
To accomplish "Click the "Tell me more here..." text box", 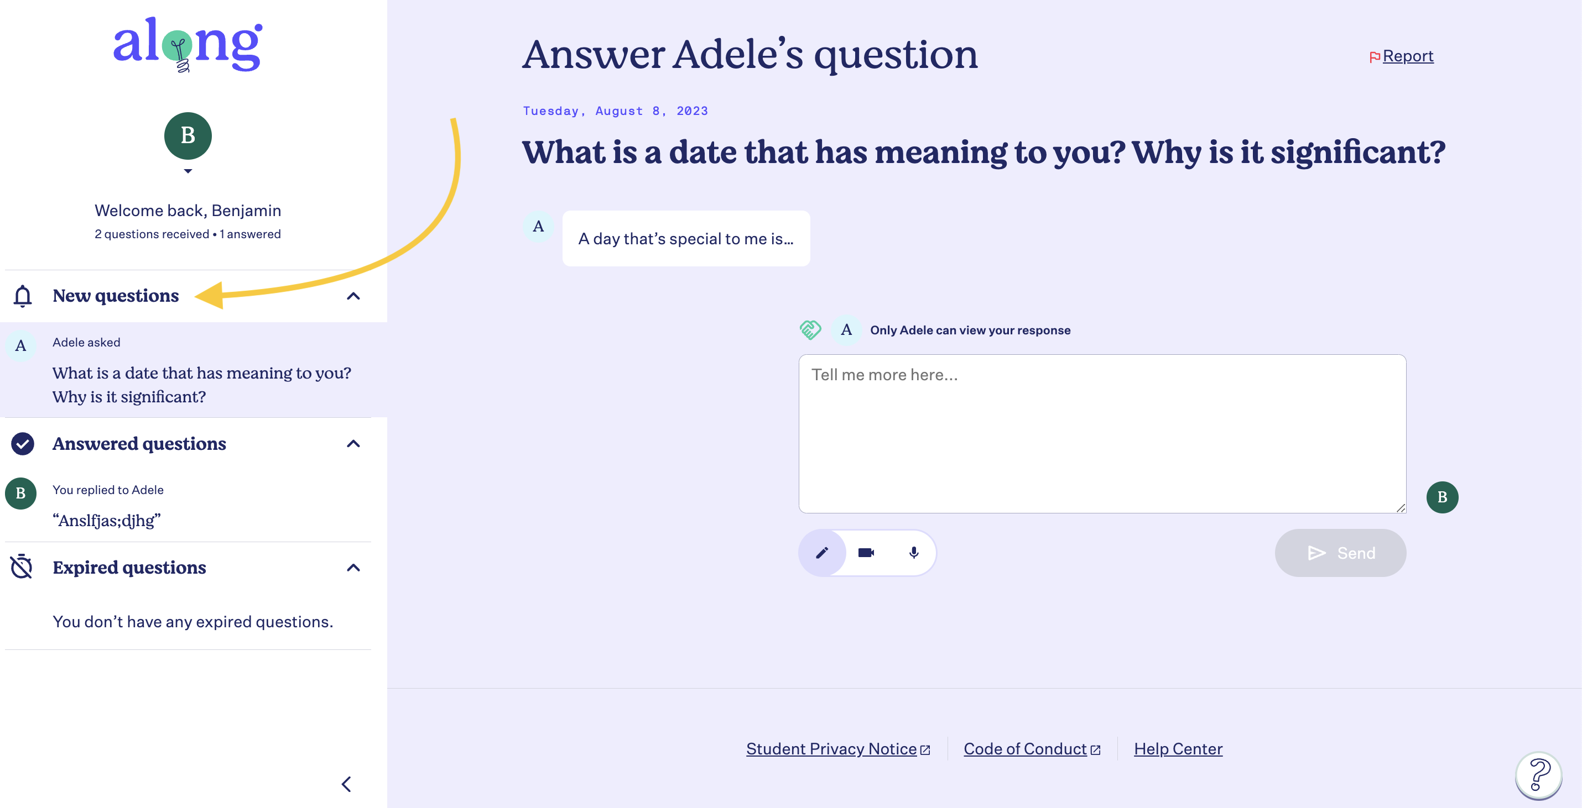I will coord(1102,434).
